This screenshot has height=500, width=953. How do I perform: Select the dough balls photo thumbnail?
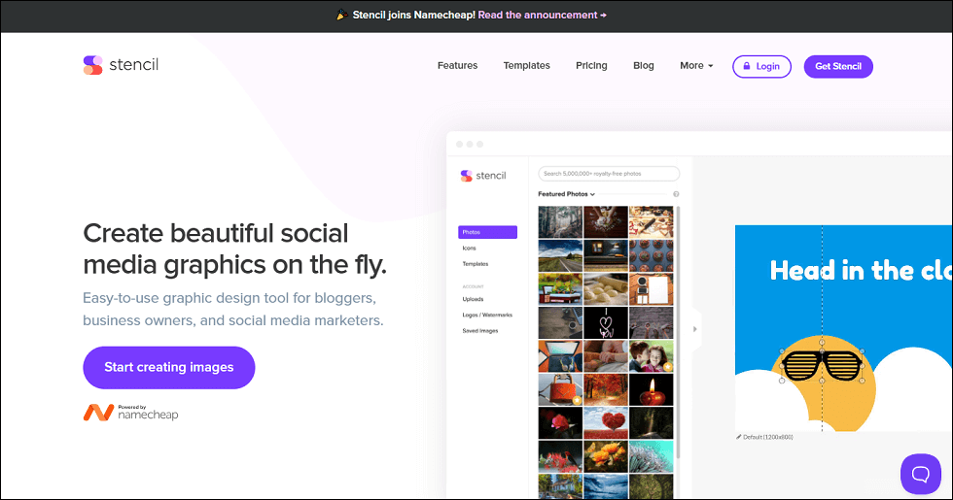point(606,289)
